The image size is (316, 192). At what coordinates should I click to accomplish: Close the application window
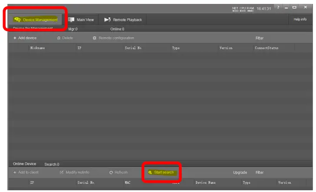(x=305, y=7)
